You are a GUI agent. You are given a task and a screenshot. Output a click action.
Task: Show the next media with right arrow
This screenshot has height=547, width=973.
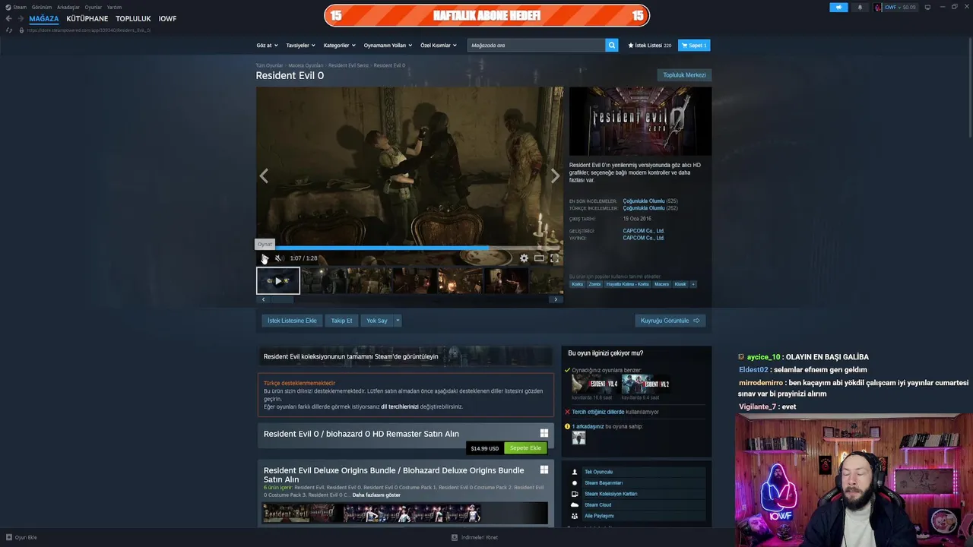tap(555, 176)
